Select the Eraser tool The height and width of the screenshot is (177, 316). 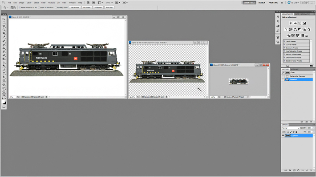(4, 55)
